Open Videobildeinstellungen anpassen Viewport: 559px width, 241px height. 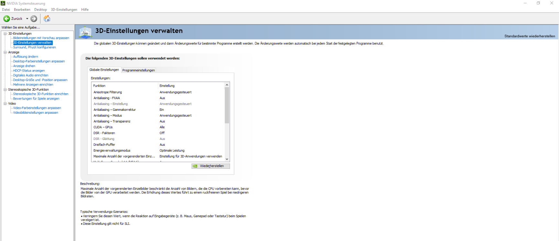[x=36, y=113]
